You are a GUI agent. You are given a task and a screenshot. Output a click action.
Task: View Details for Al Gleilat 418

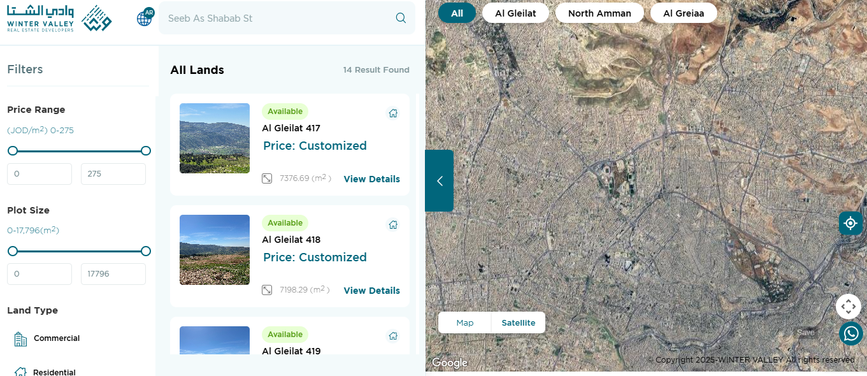(x=371, y=291)
